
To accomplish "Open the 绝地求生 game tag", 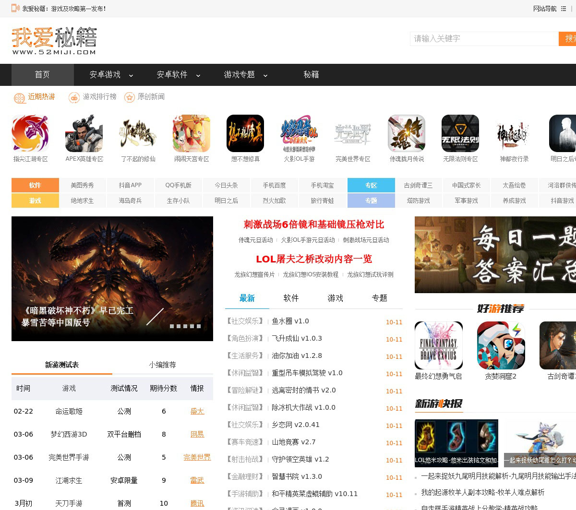I will tap(83, 201).
